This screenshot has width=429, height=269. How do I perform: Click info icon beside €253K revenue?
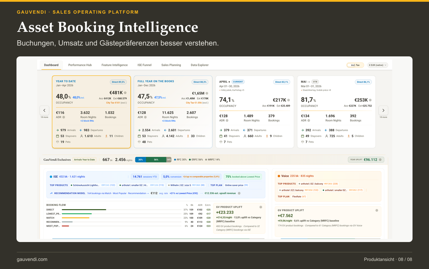point(370,100)
